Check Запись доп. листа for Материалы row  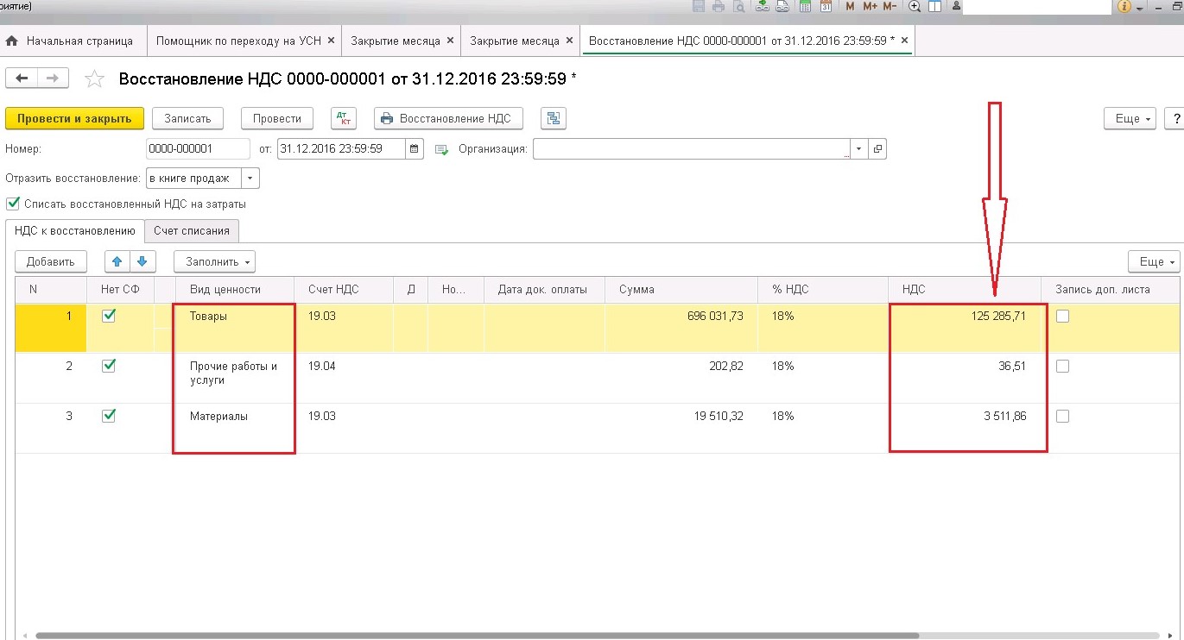pyautogui.click(x=1062, y=417)
